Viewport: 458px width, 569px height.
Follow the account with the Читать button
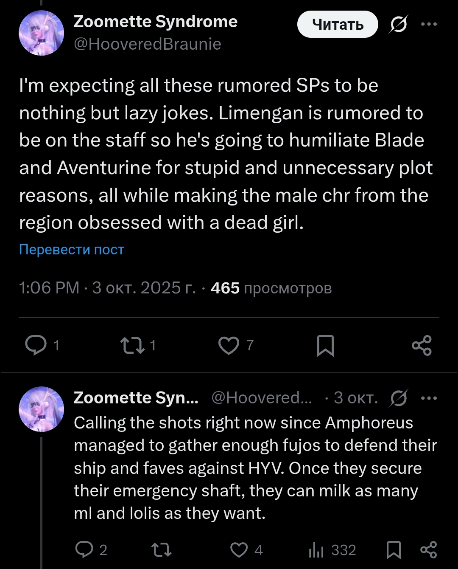click(338, 25)
